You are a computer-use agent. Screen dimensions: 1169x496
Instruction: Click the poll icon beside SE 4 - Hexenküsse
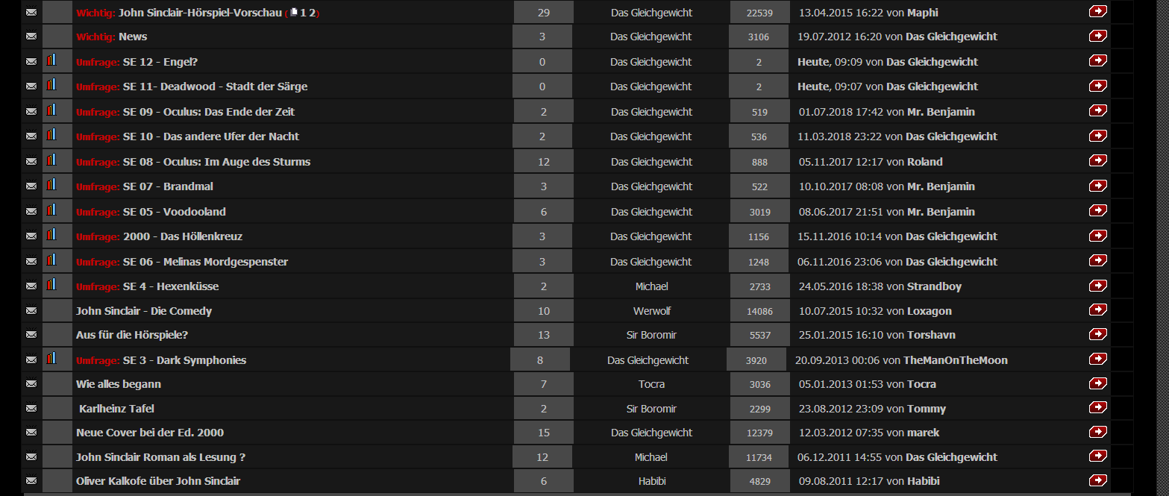tap(51, 285)
